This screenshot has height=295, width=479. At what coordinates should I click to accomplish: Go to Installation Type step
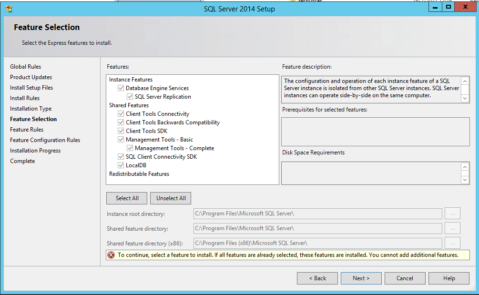tap(31, 108)
